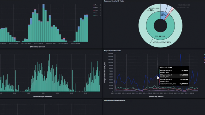
Task: Click tooltip header 2021-11-15 12:00
Action: 165,67
